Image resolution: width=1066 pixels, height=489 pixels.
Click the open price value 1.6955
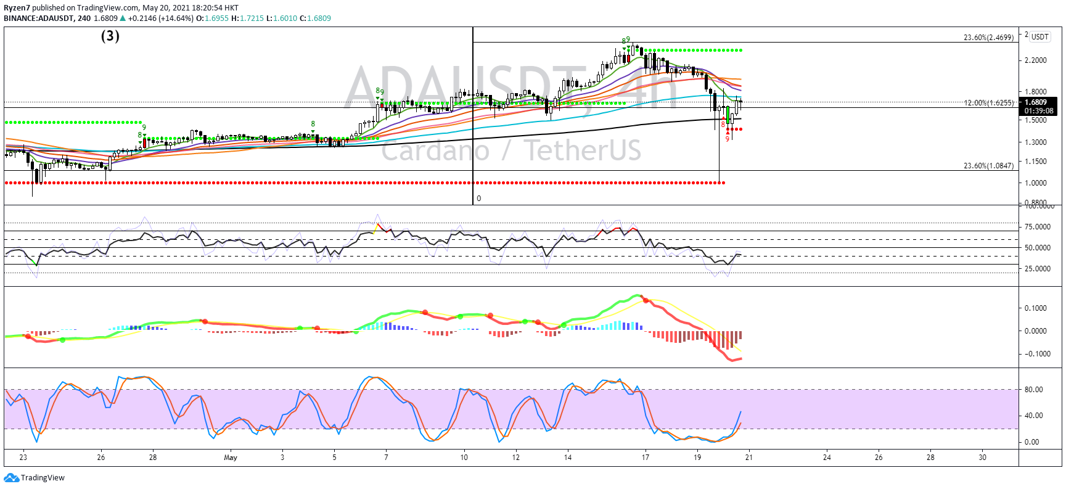click(x=216, y=18)
